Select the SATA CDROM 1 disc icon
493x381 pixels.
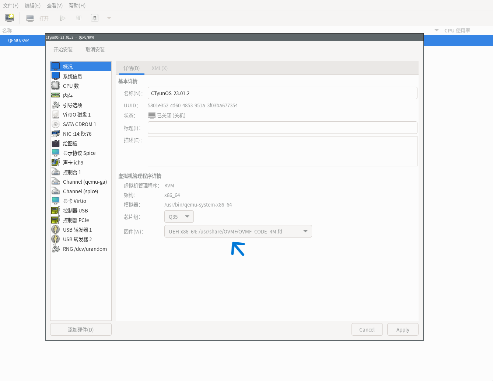coord(56,124)
